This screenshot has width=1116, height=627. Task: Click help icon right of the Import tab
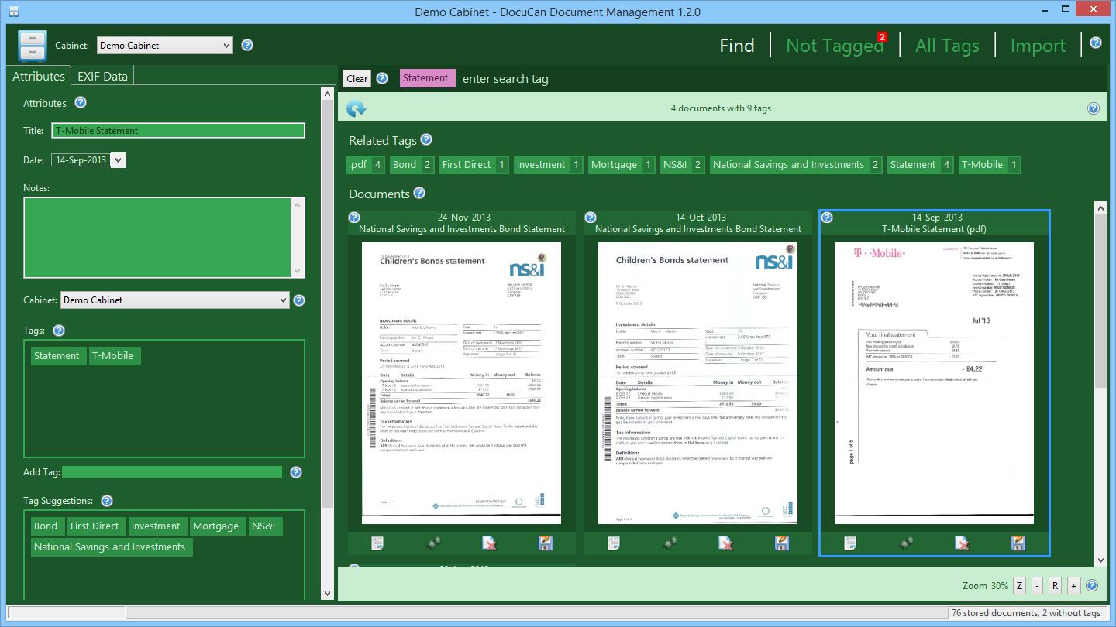click(1096, 43)
